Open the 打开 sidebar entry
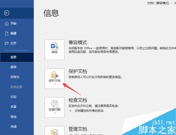This screenshot has height=135, width=176. (x=17, y=43)
